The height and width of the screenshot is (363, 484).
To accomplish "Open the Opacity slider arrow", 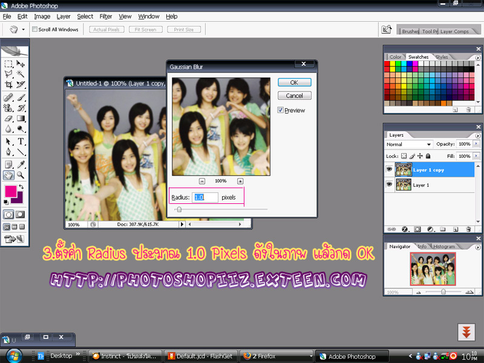I will (476, 144).
